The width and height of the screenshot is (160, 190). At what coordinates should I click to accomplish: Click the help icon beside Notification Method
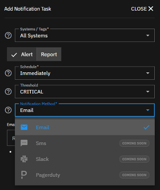tap(8, 110)
